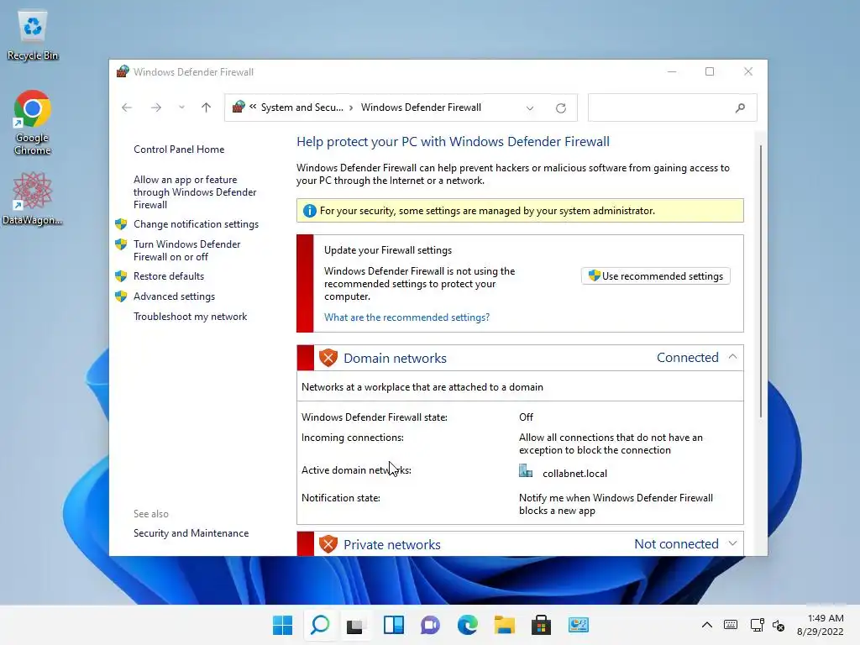This screenshot has height=645, width=860.
Task: Click Restore defaults link
Action: coord(168,276)
